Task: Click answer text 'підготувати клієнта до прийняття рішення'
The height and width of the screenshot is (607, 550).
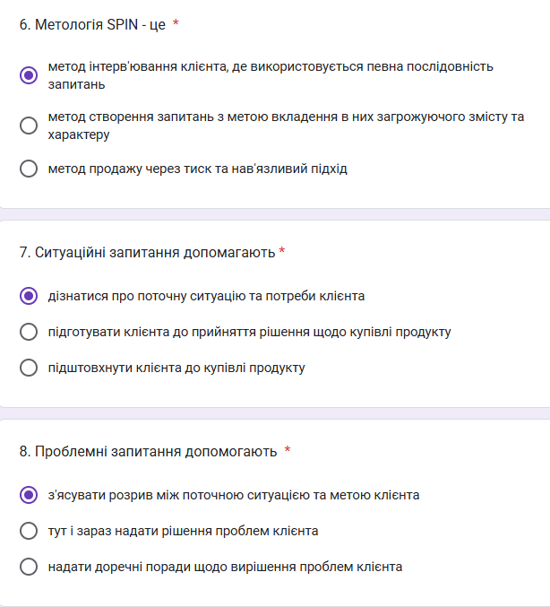Action: (249, 332)
